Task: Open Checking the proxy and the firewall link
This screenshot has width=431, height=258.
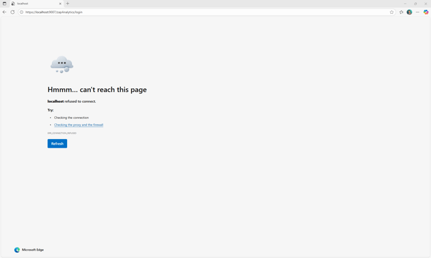Action: tap(78, 125)
